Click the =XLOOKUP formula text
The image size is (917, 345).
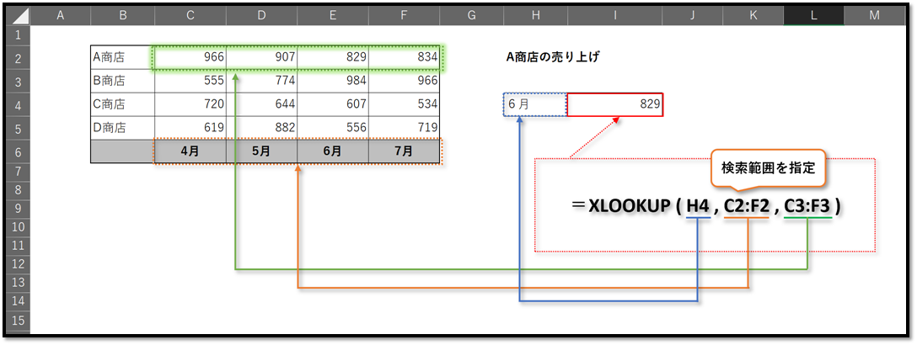[706, 205]
